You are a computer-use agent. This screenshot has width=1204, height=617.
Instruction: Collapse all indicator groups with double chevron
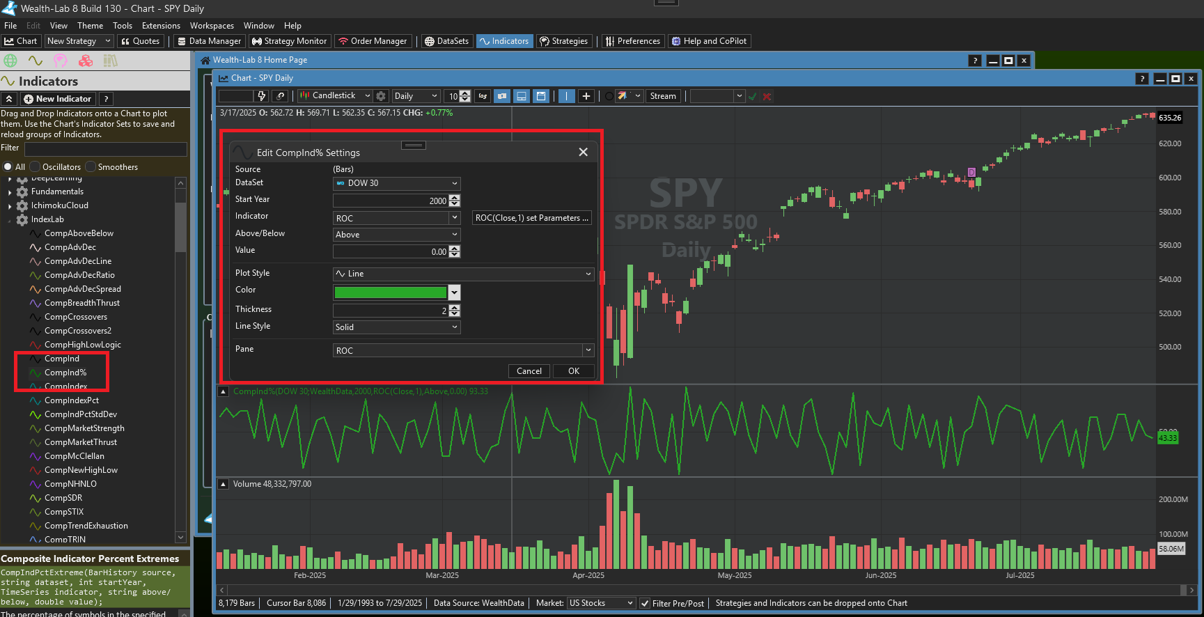coord(9,99)
